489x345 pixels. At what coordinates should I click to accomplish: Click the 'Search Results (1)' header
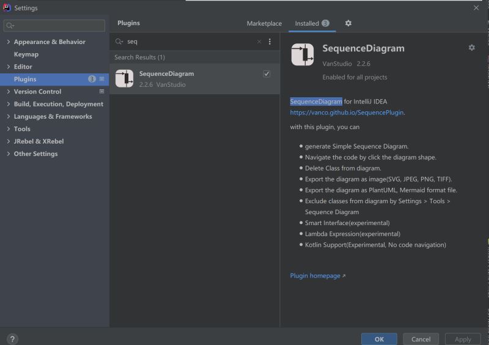[x=139, y=57]
